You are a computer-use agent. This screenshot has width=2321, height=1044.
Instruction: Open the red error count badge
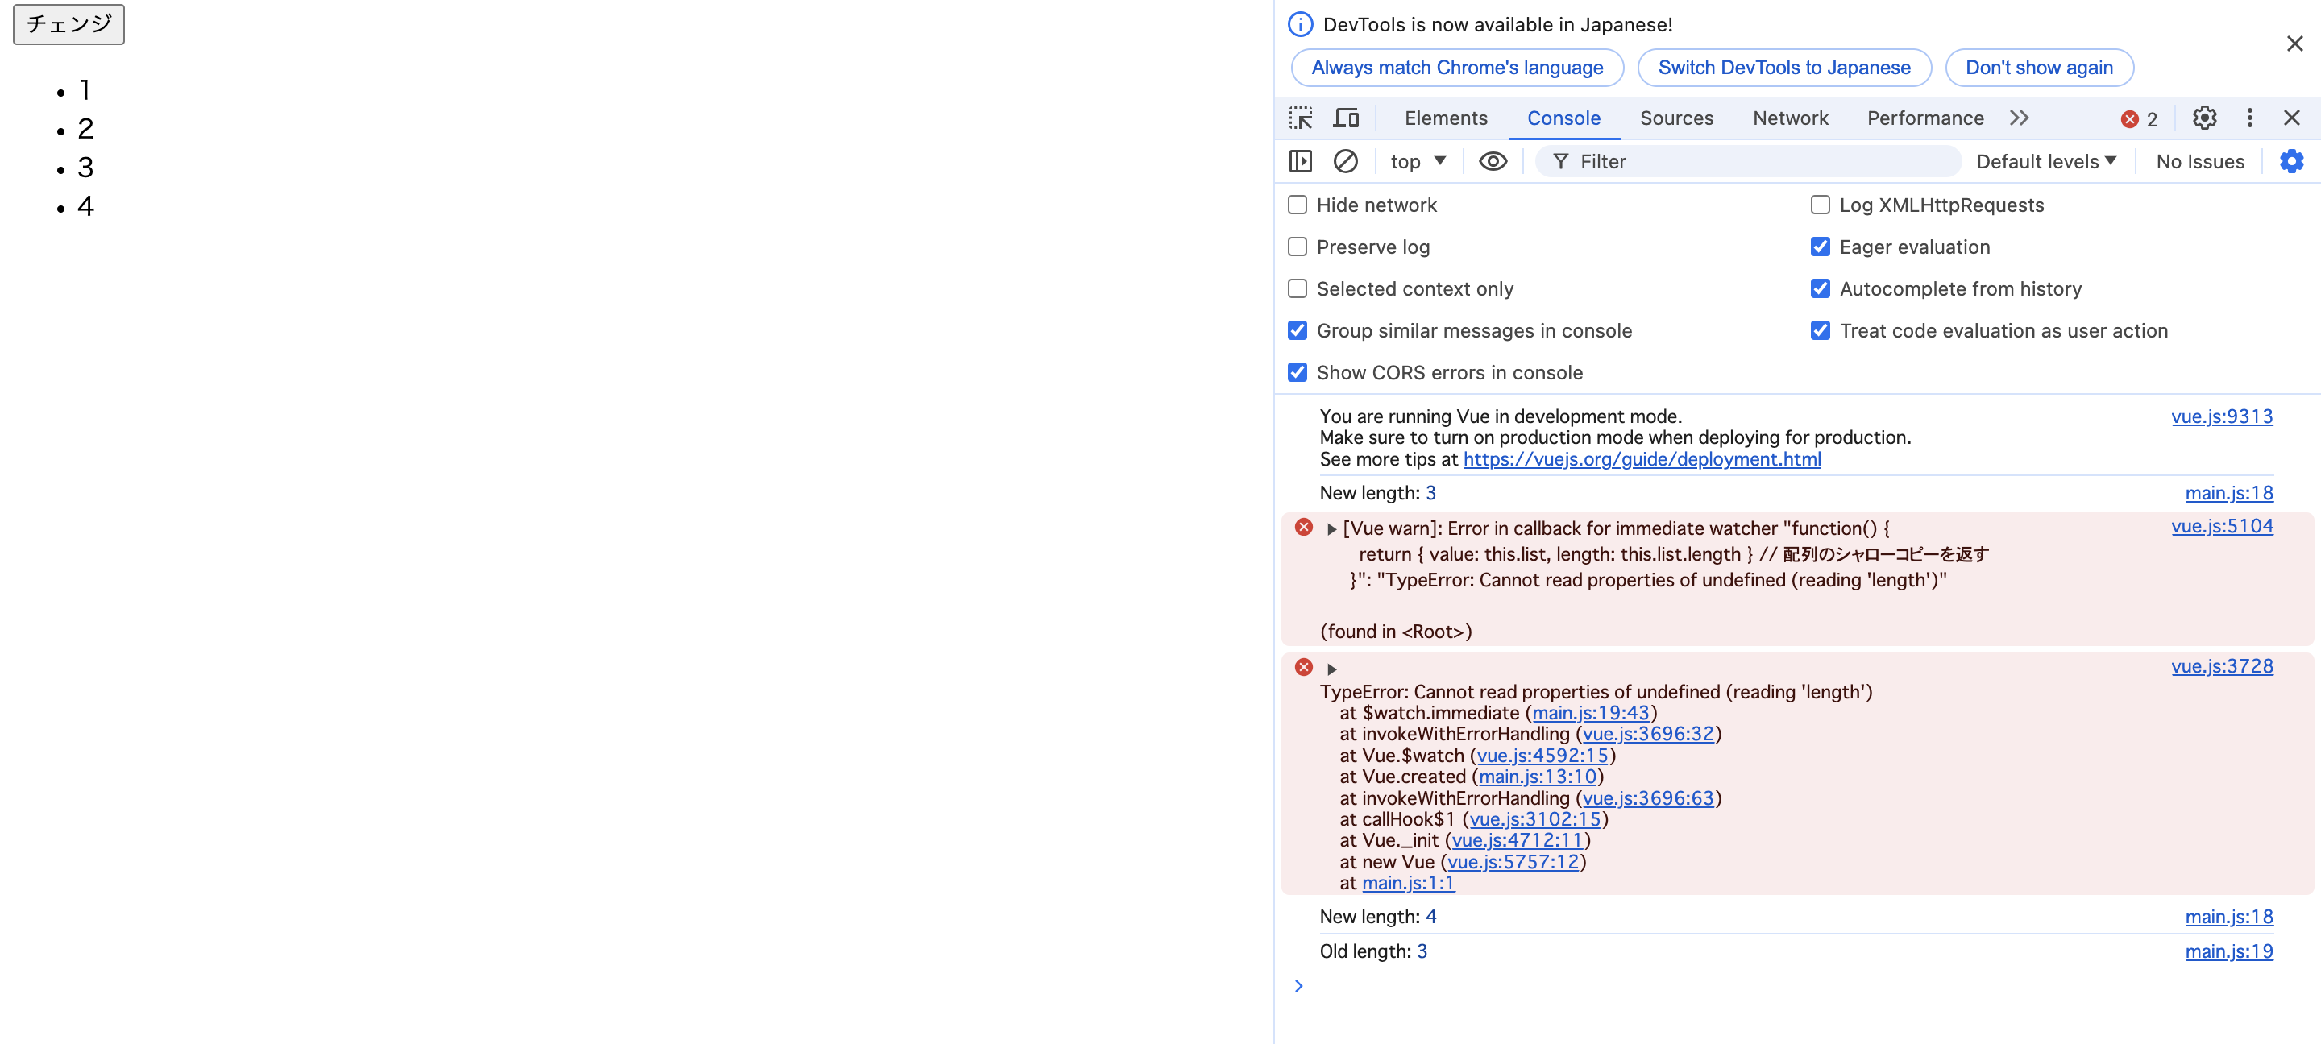[2139, 119]
